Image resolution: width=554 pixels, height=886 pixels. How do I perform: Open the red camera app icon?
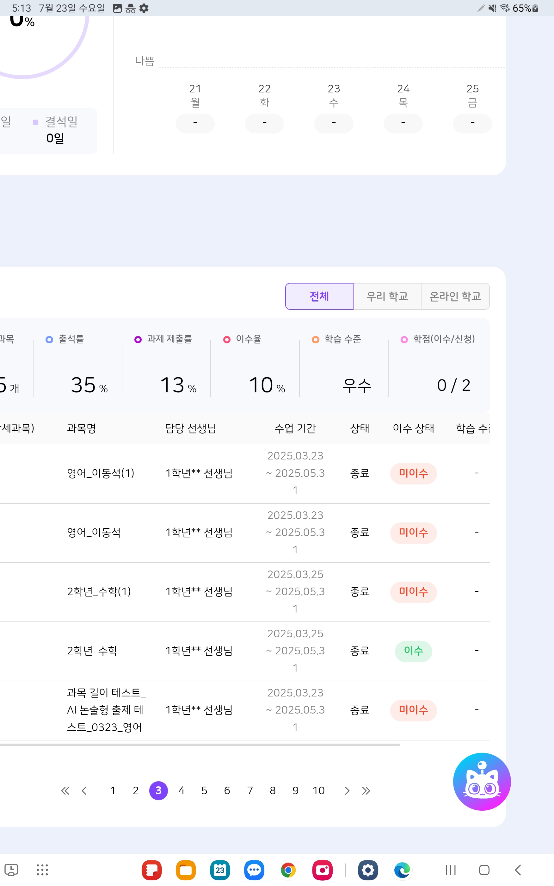[x=322, y=870]
